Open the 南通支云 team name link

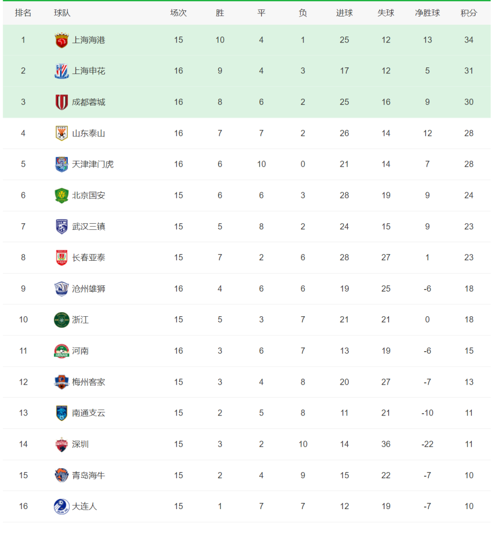[89, 413]
